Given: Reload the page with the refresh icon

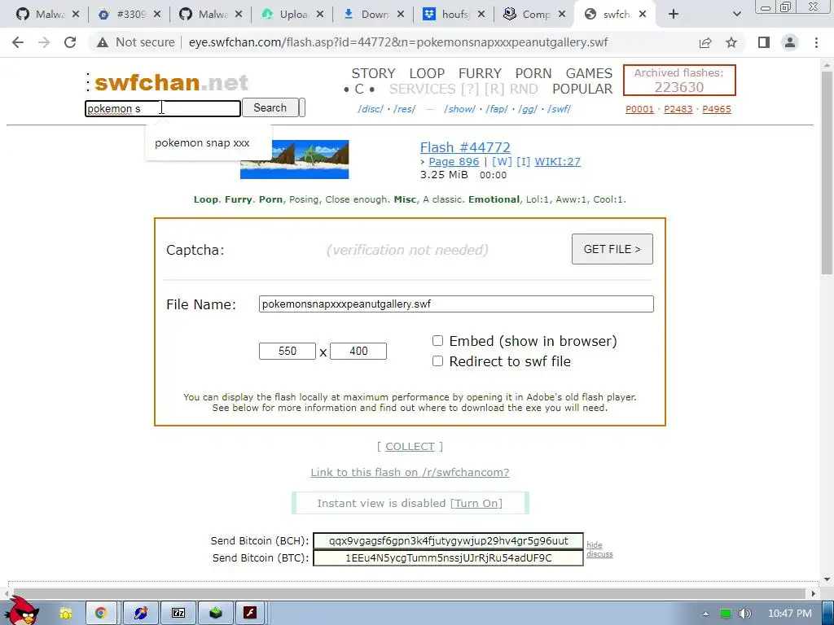Looking at the screenshot, I should pos(70,42).
